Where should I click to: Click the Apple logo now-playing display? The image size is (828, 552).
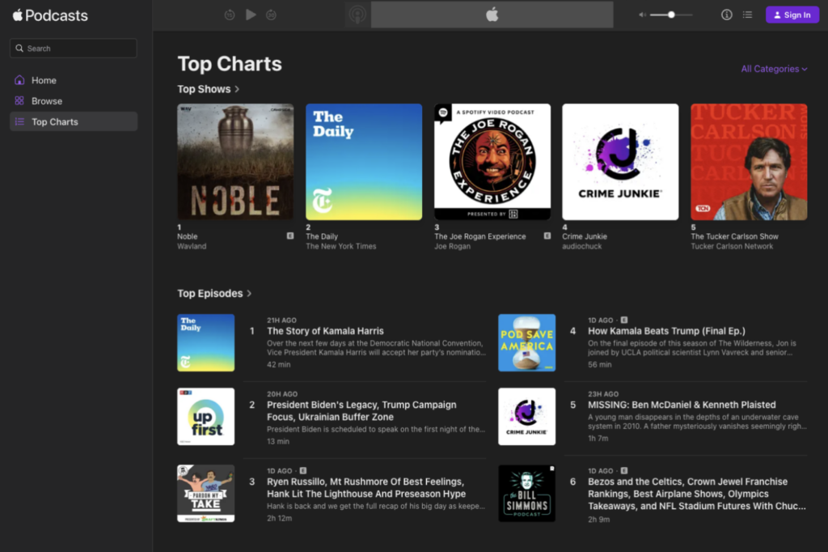pos(492,15)
